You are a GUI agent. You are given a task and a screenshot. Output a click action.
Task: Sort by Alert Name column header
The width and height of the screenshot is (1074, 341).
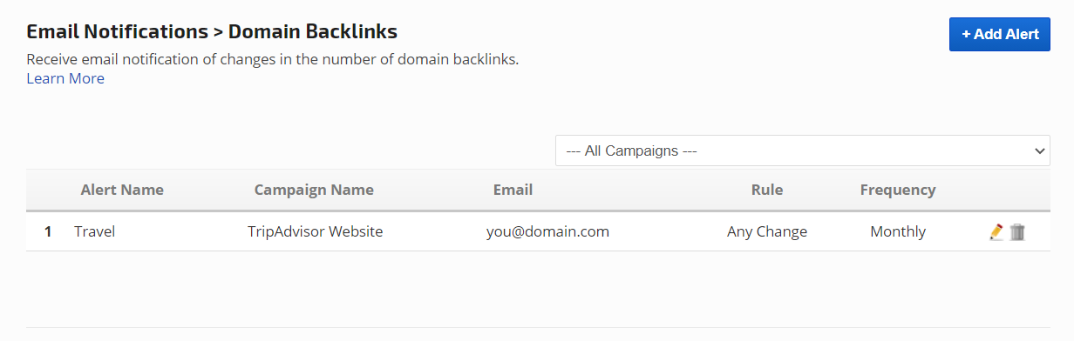[x=122, y=190]
